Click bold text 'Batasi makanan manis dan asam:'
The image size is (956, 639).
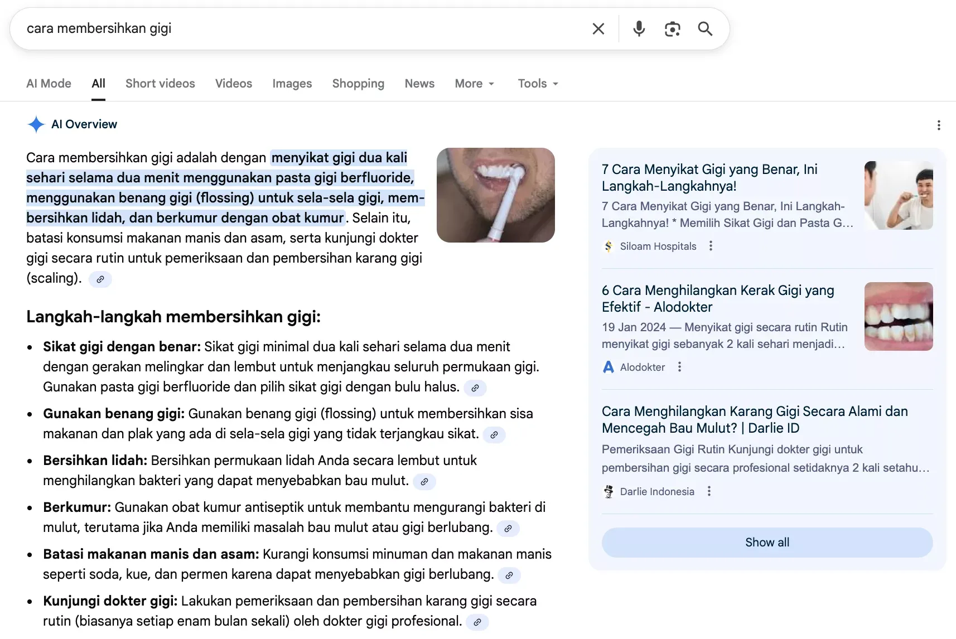point(151,554)
